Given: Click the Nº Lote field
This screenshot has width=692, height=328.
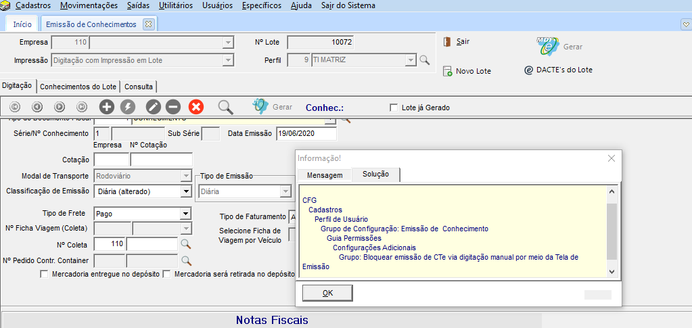Looking at the screenshot, I should click(x=321, y=43).
